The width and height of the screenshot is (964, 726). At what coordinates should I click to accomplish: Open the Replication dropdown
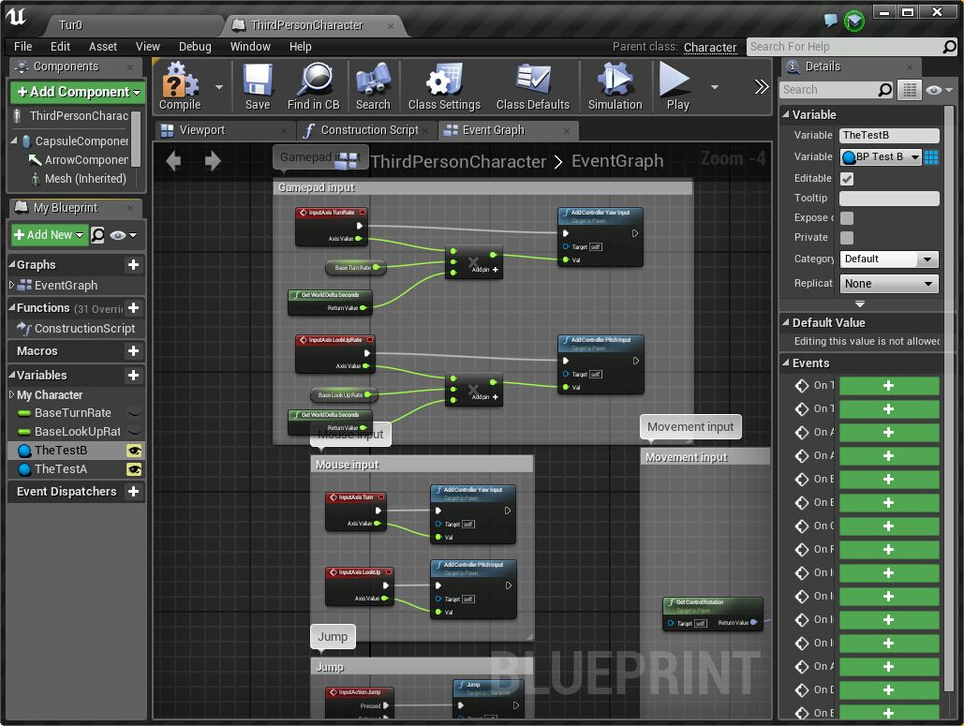[x=889, y=284]
